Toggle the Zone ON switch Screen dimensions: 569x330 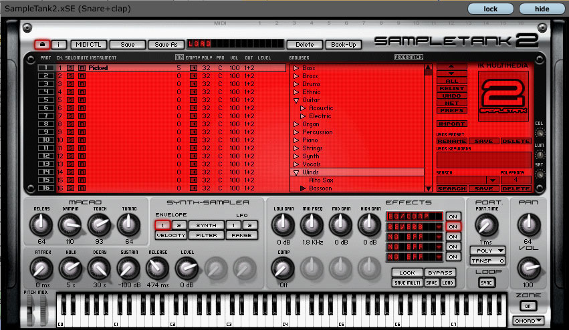pos(529,306)
